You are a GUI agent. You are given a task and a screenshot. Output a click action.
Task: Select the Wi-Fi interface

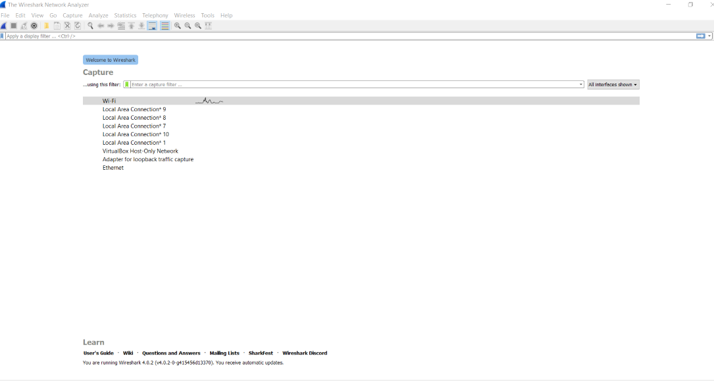coord(361,101)
